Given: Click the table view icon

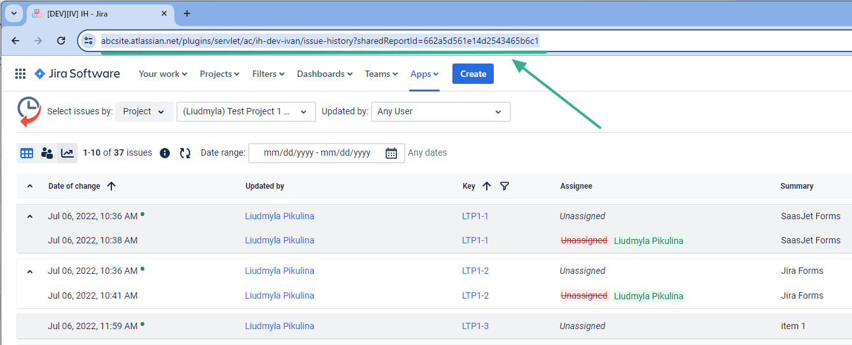Looking at the screenshot, I should [27, 153].
